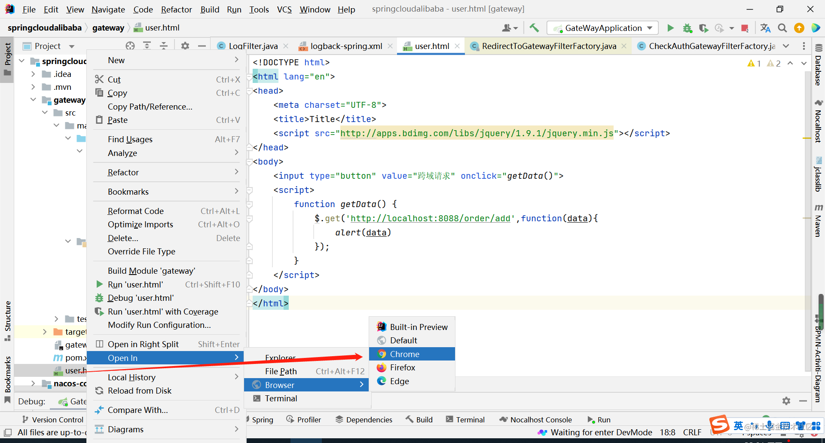
Task: Go to next highlighted error arrow
Action: click(804, 63)
